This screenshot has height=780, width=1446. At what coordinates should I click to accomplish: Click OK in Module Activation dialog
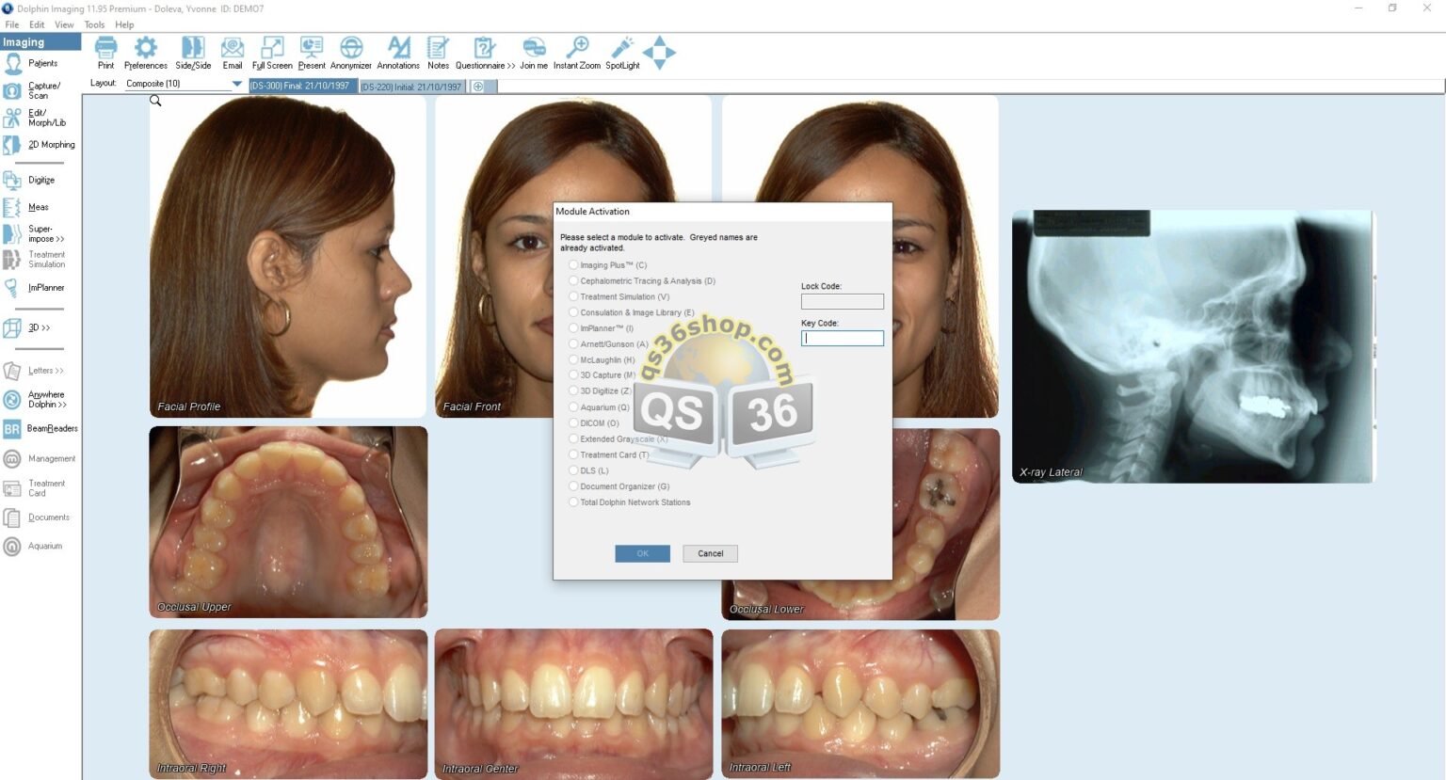[643, 553]
